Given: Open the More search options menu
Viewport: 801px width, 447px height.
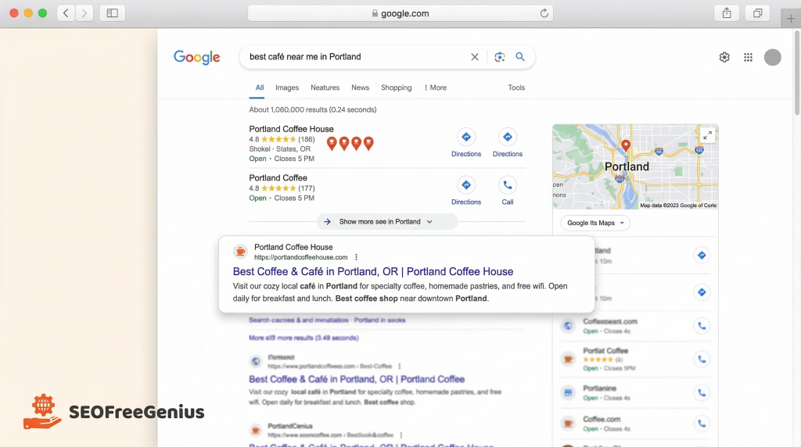Looking at the screenshot, I should pyautogui.click(x=435, y=88).
